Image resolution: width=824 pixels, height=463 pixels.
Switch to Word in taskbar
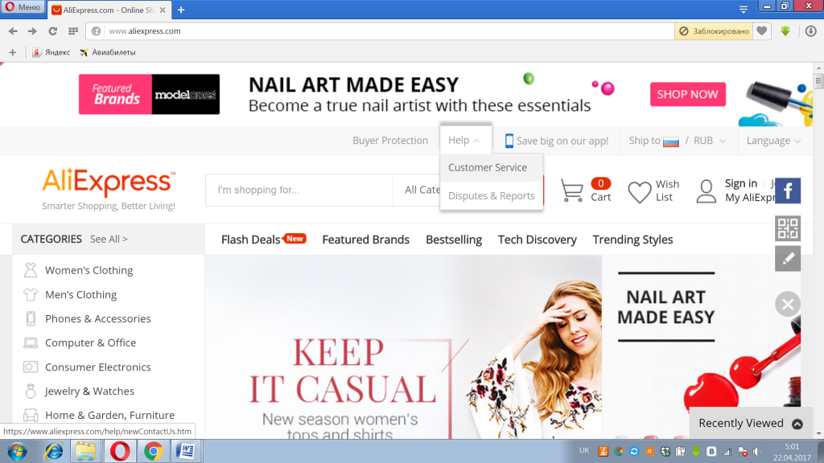click(185, 452)
